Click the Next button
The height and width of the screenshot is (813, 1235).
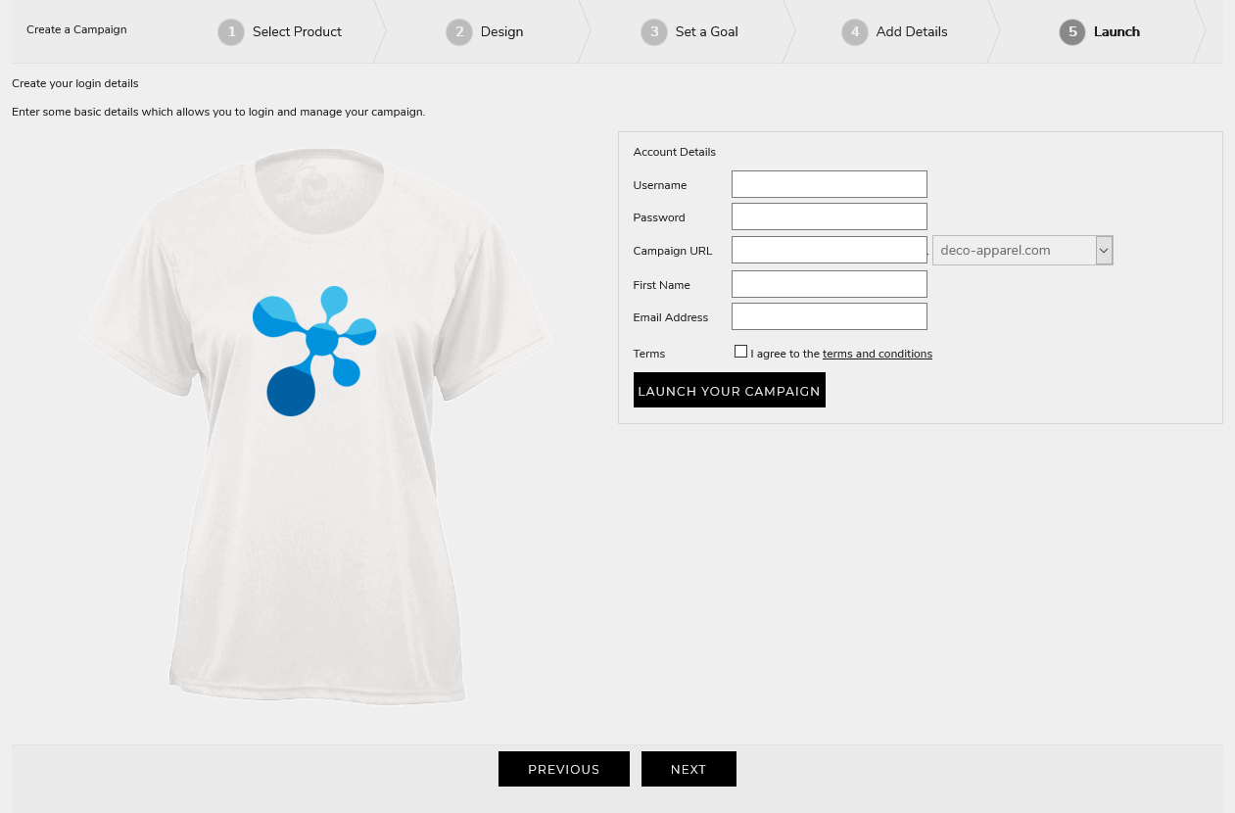click(x=689, y=769)
